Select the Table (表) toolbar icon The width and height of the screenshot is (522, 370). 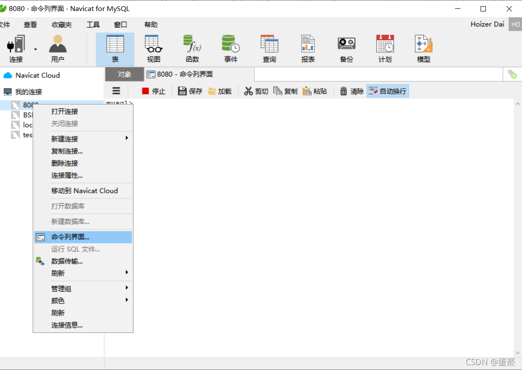[x=115, y=48]
